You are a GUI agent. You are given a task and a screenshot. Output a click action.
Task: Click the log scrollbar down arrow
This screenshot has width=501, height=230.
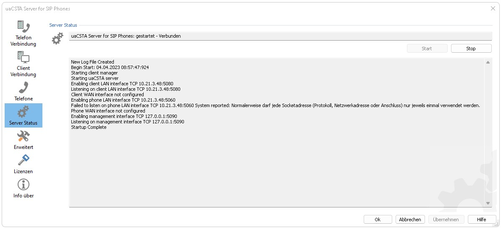coord(488,203)
